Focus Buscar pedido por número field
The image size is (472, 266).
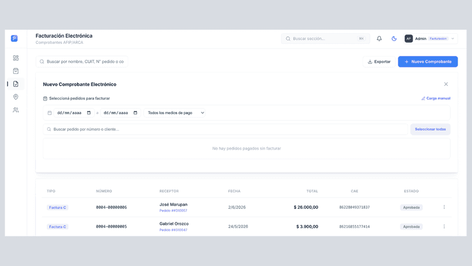pos(225,129)
